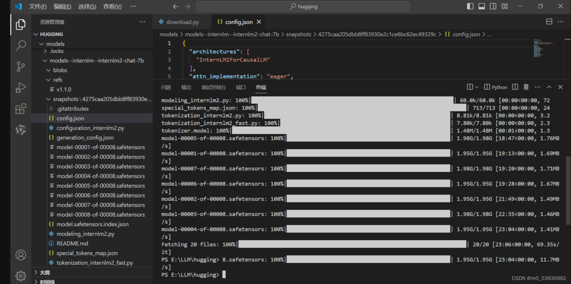This screenshot has width=571, height=284.
Task: Switch to the 端口 panel tab
Action: tap(241, 87)
